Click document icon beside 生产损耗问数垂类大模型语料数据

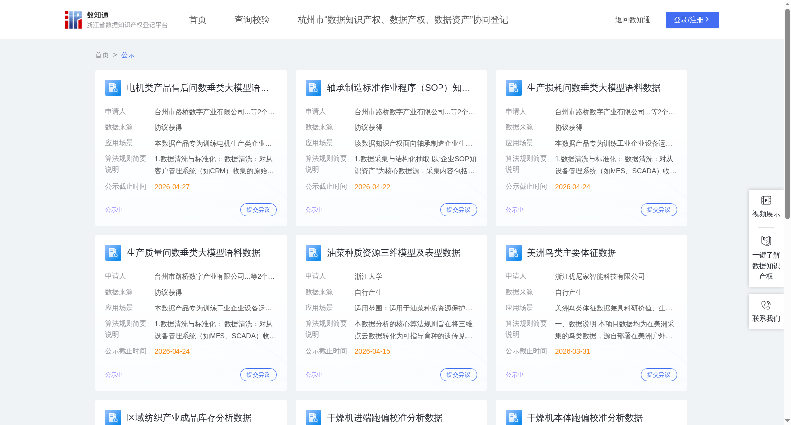(514, 88)
